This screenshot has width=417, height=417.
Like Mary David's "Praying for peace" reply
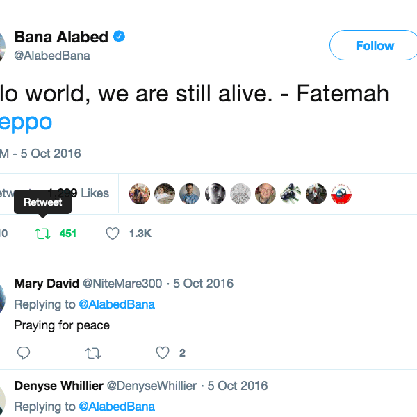coord(163,353)
